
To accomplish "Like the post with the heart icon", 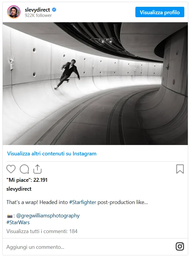I will pos(11,169).
